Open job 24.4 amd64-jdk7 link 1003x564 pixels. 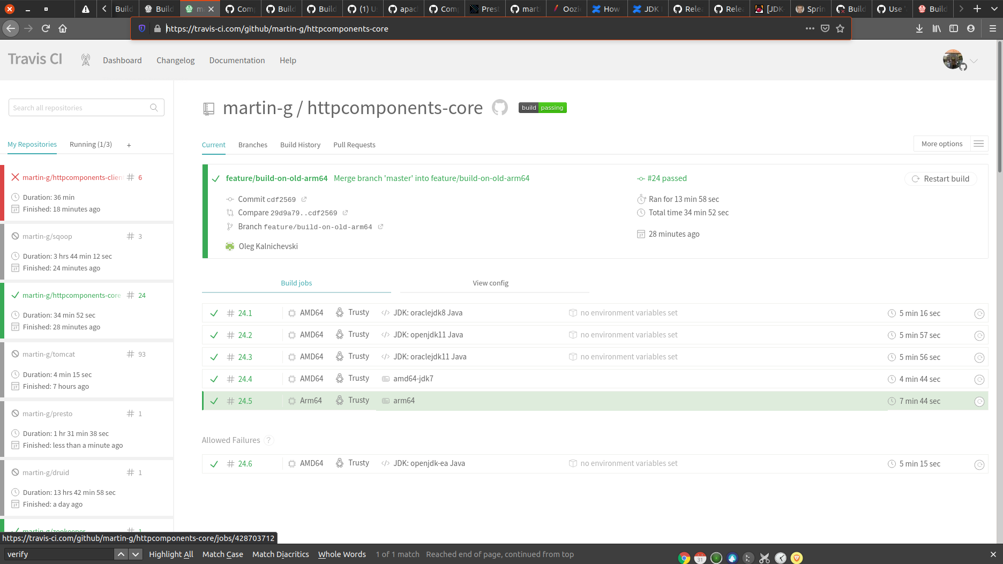(413, 379)
